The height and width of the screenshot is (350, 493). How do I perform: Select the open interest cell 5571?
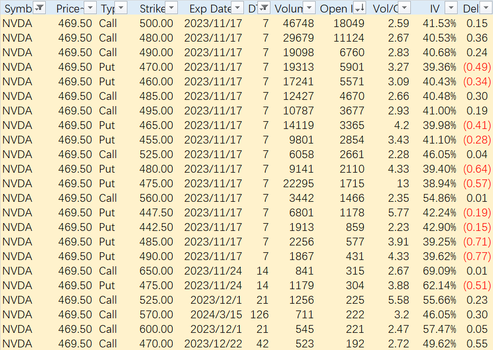click(352, 82)
